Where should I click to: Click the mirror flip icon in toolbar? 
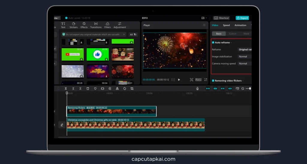point(117,89)
